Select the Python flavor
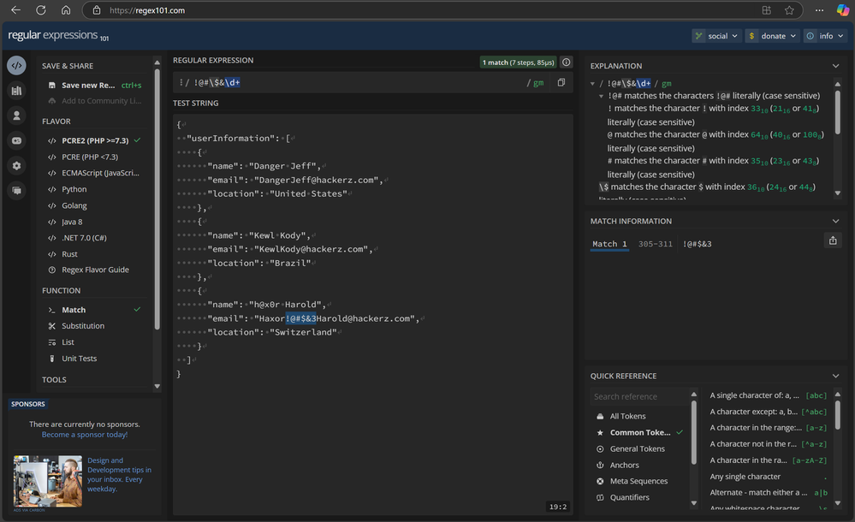Screen dimensions: 855x522 (74, 189)
